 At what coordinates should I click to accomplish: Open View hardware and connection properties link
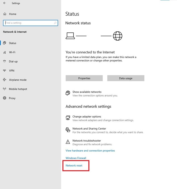(x=90, y=151)
